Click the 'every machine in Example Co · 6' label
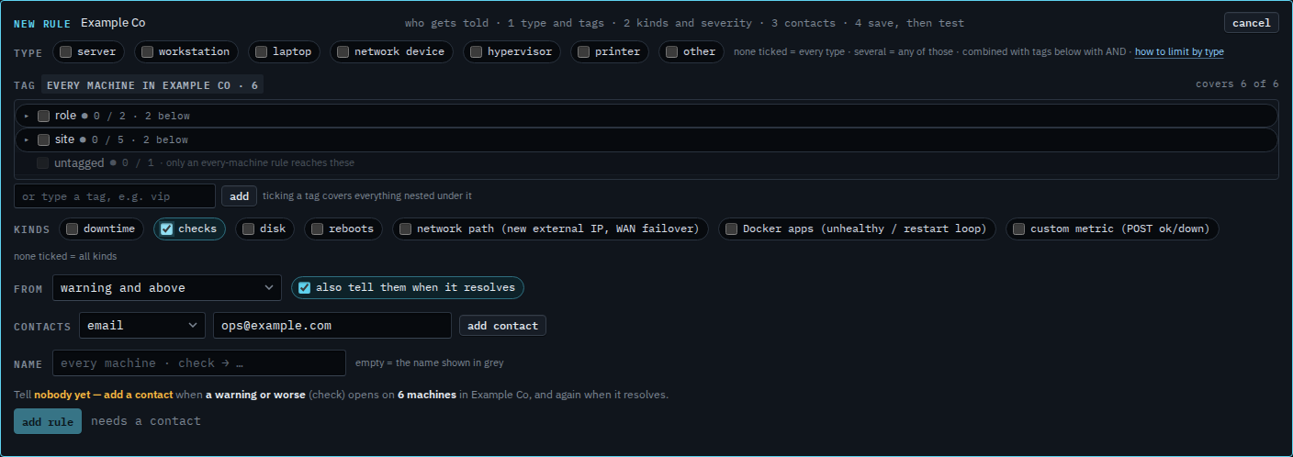This screenshot has height=457, width=1293. point(152,85)
